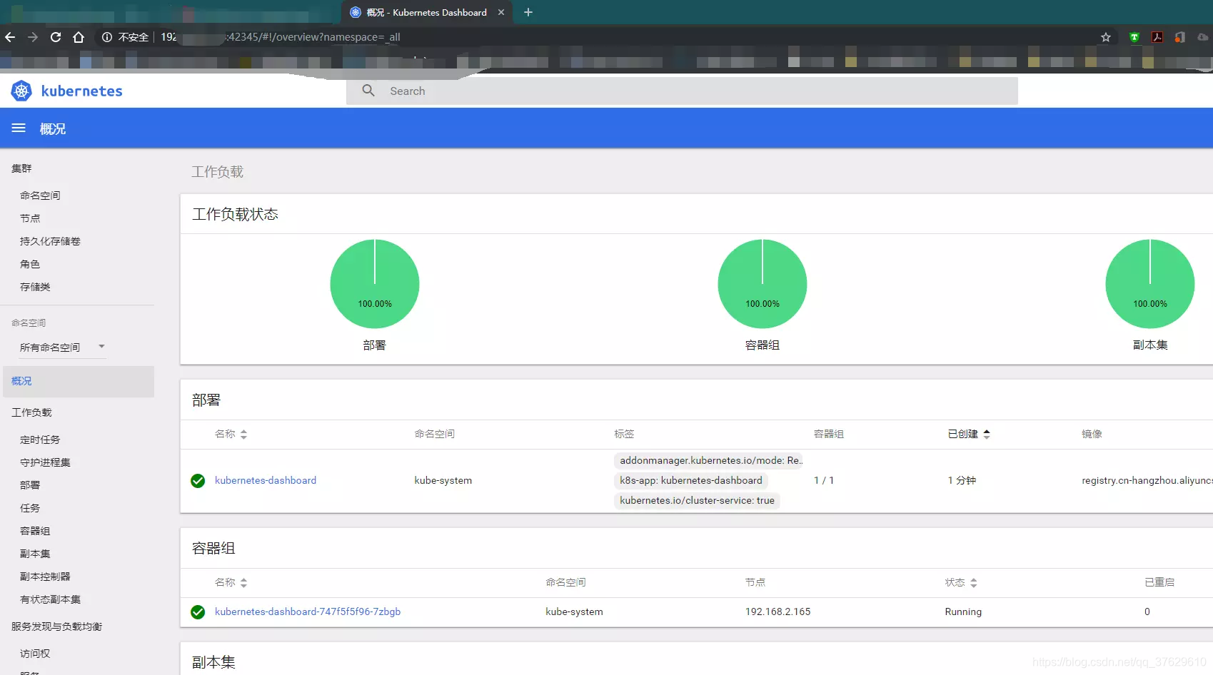The height and width of the screenshot is (675, 1213).
Task: Open 节点 in the sidebar
Action: pos(30,218)
